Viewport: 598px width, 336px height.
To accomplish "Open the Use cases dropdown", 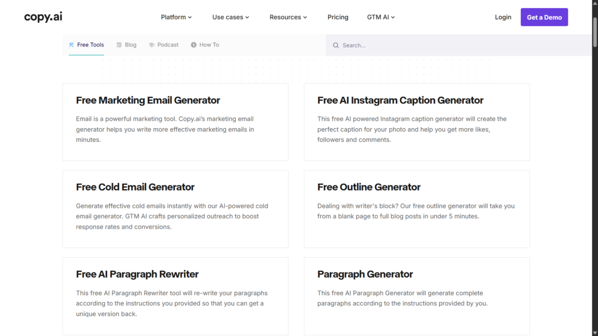I will coord(231,17).
